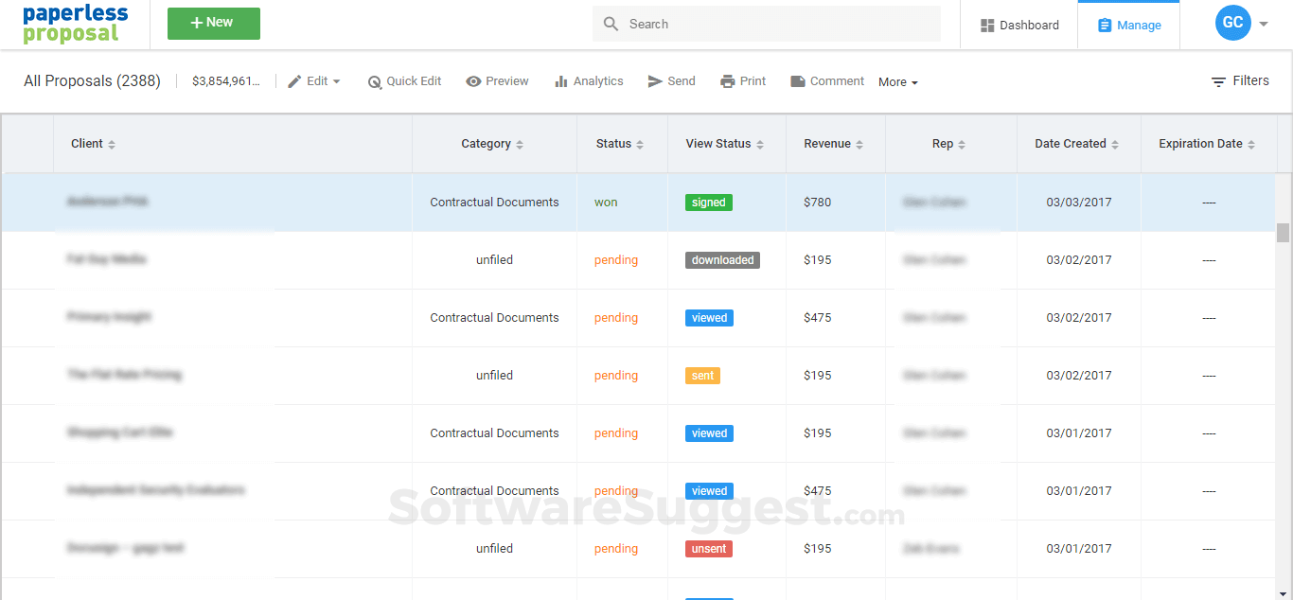Image resolution: width=1293 pixels, height=600 pixels.
Task: Click the Comment toolbar item
Action: 827,81
